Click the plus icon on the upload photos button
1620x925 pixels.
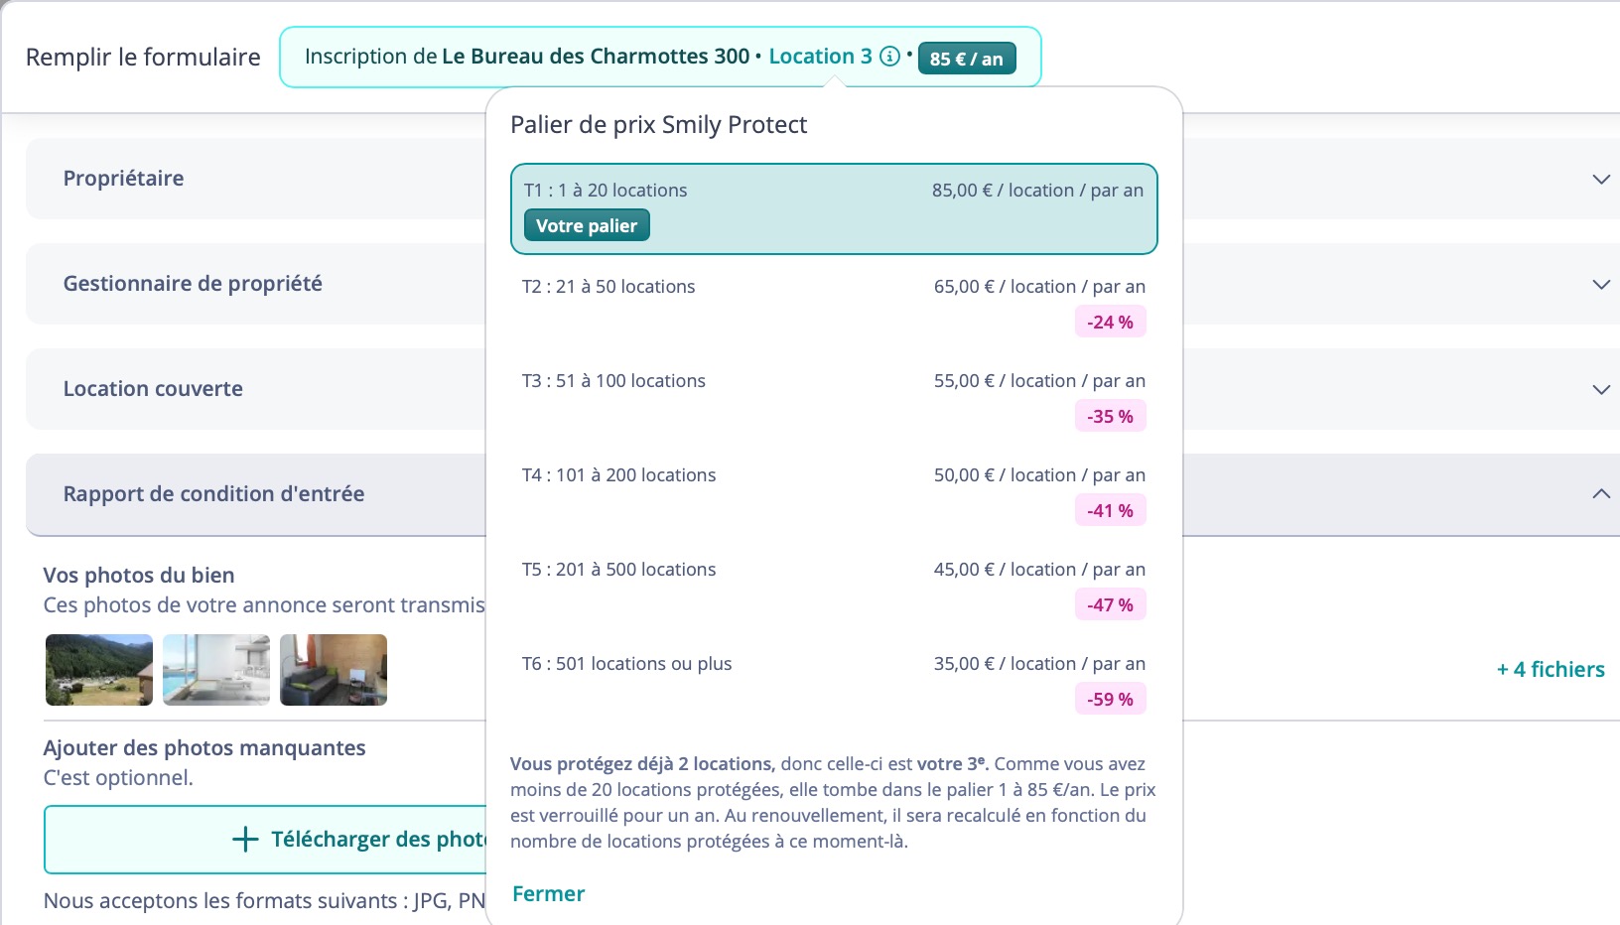pos(245,840)
